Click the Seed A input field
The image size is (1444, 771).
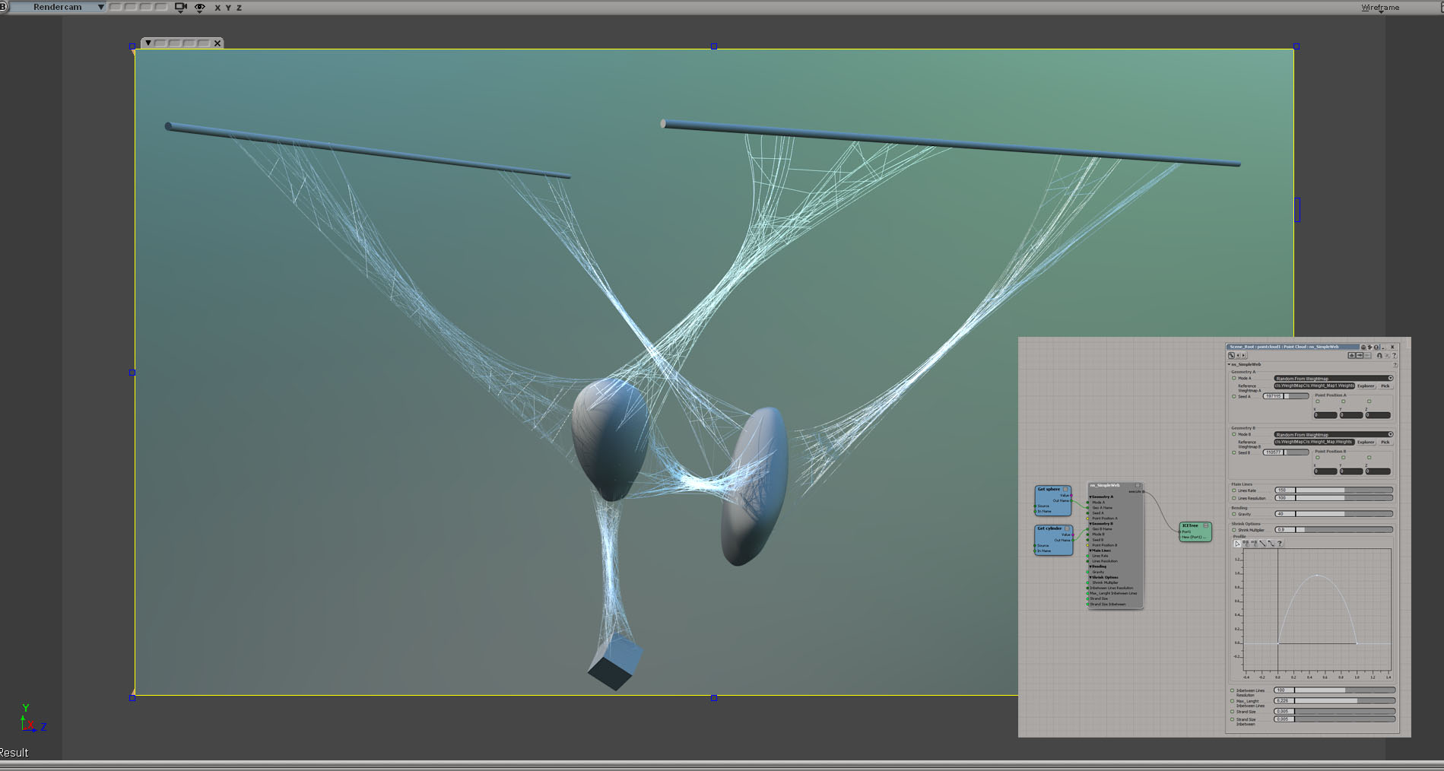coord(1286,396)
